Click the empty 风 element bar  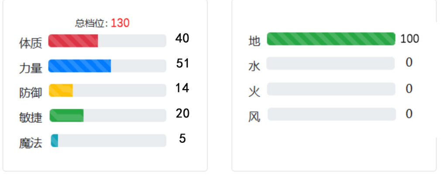[332, 114]
